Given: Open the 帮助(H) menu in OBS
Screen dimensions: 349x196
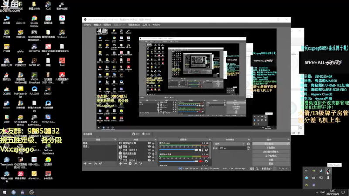Looking at the screenshot, I should pyautogui.click(x=156, y=25).
